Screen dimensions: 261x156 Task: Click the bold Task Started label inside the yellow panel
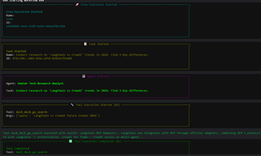coord(16,51)
